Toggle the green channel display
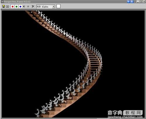The height and width of the screenshot is (119, 146). pyautogui.click(x=17, y=6)
